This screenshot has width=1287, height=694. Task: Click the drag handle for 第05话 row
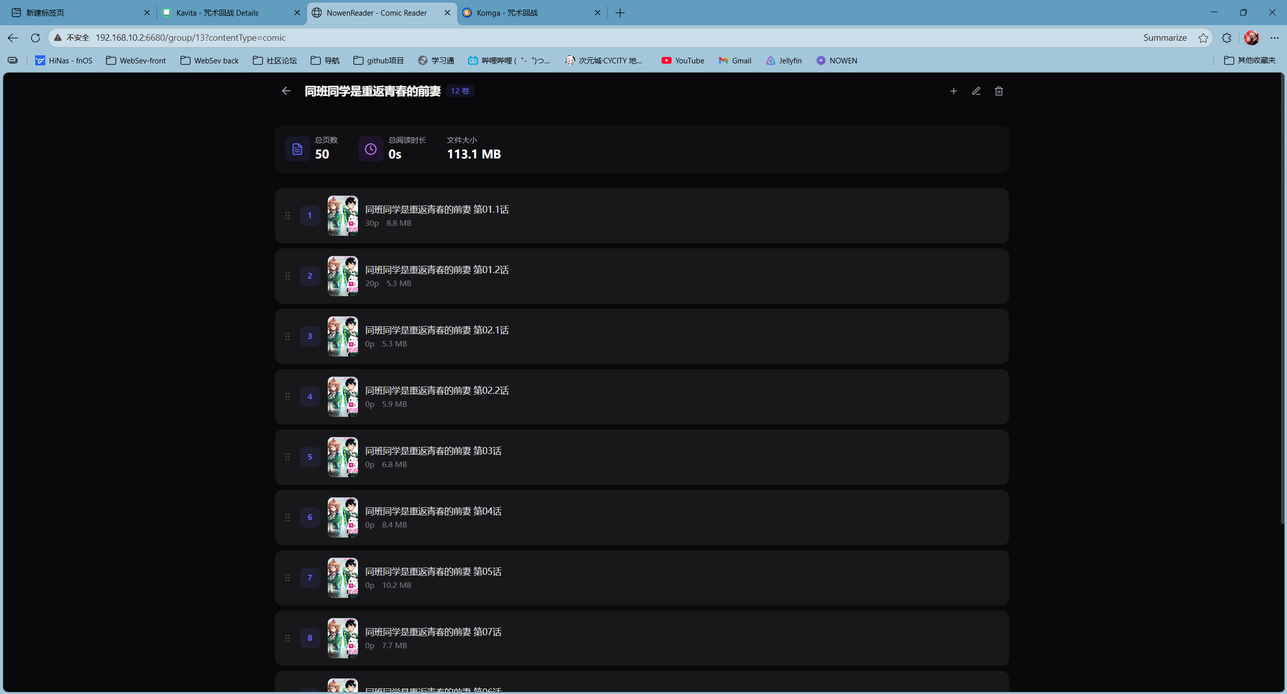tap(288, 578)
